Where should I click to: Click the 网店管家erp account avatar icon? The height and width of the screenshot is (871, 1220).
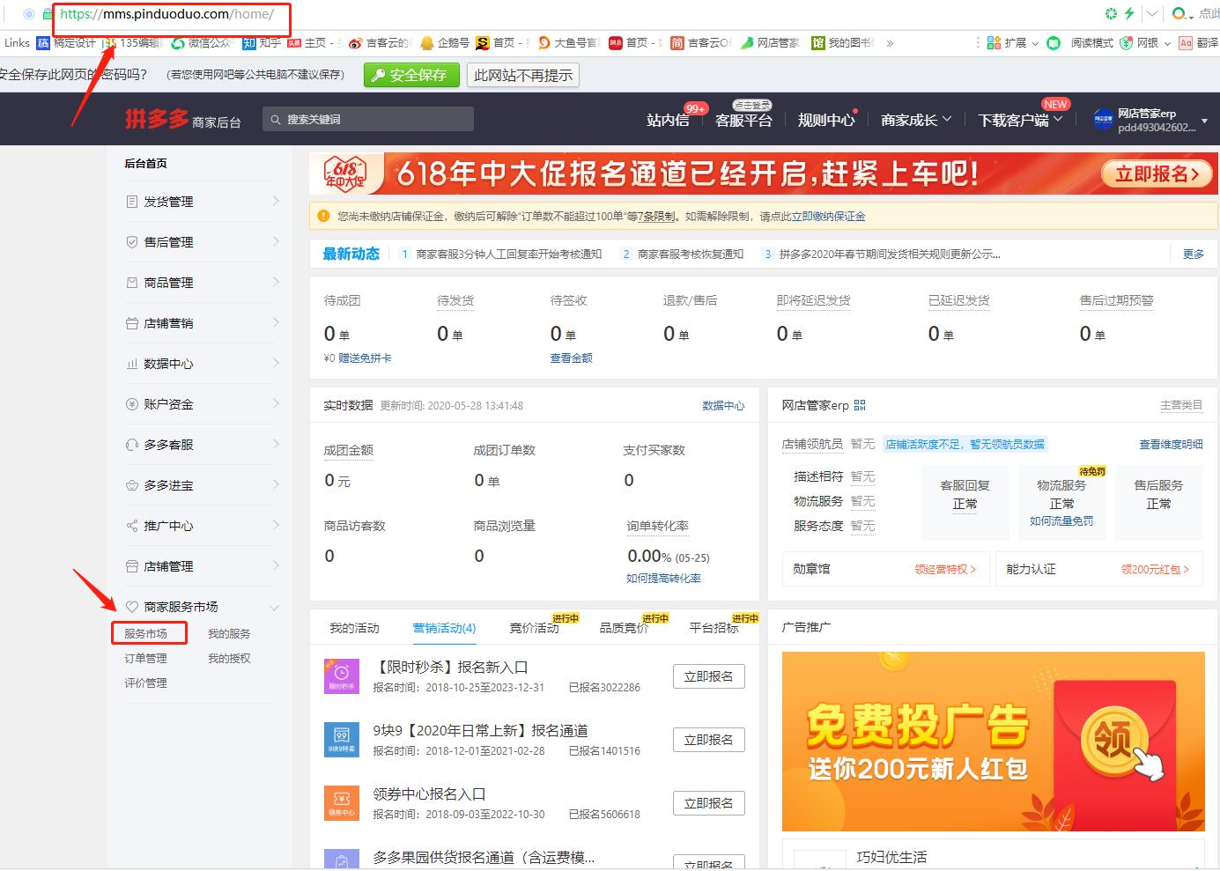point(1102,119)
